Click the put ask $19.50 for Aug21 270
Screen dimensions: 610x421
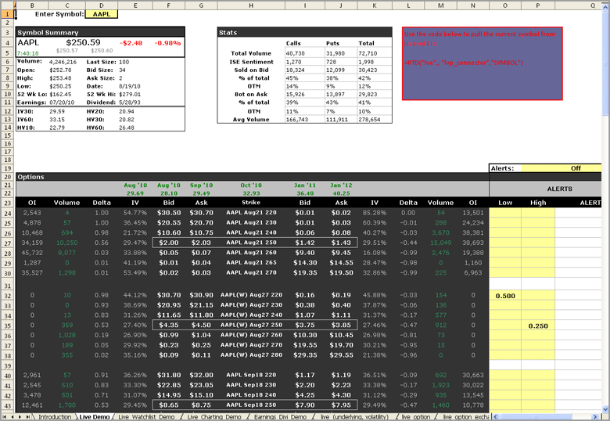coord(341,273)
